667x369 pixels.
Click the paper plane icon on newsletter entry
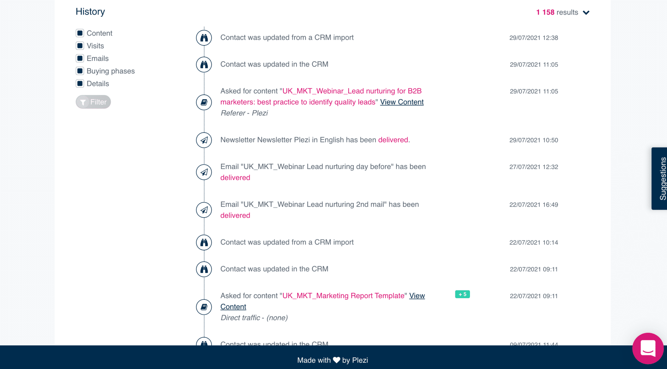[x=204, y=140]
